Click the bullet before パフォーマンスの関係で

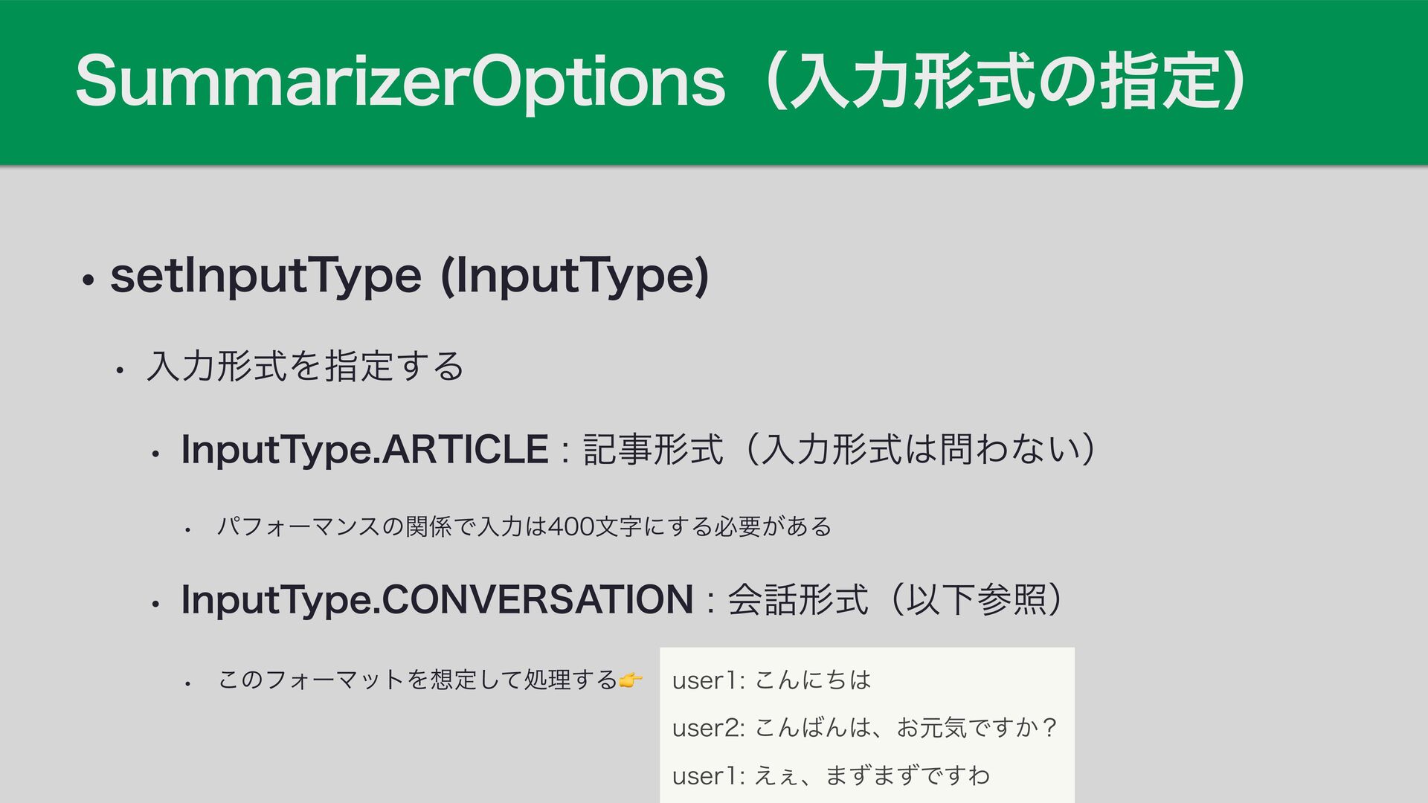pos(189,530)
